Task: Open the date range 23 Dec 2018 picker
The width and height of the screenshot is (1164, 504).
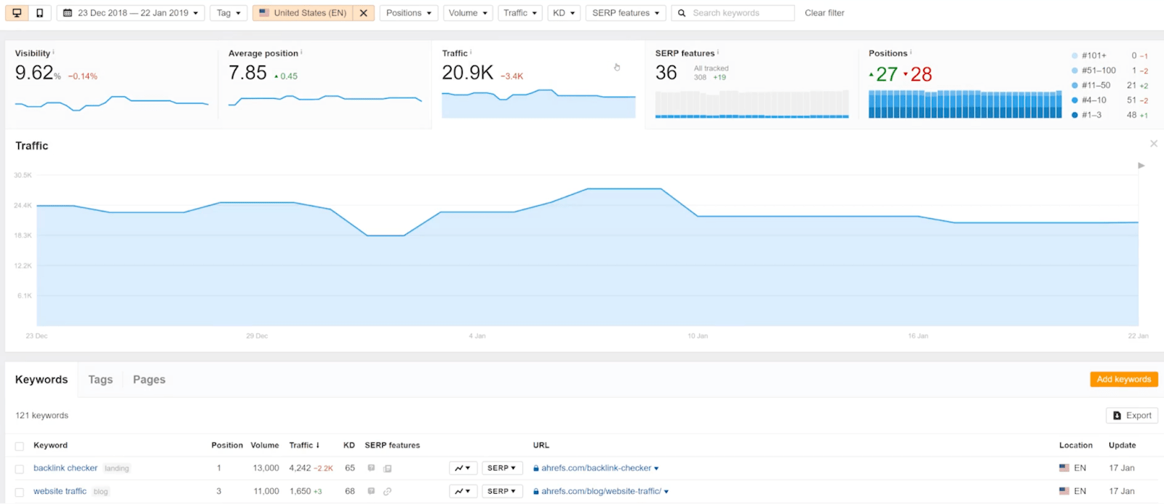Action: point(130,13)
